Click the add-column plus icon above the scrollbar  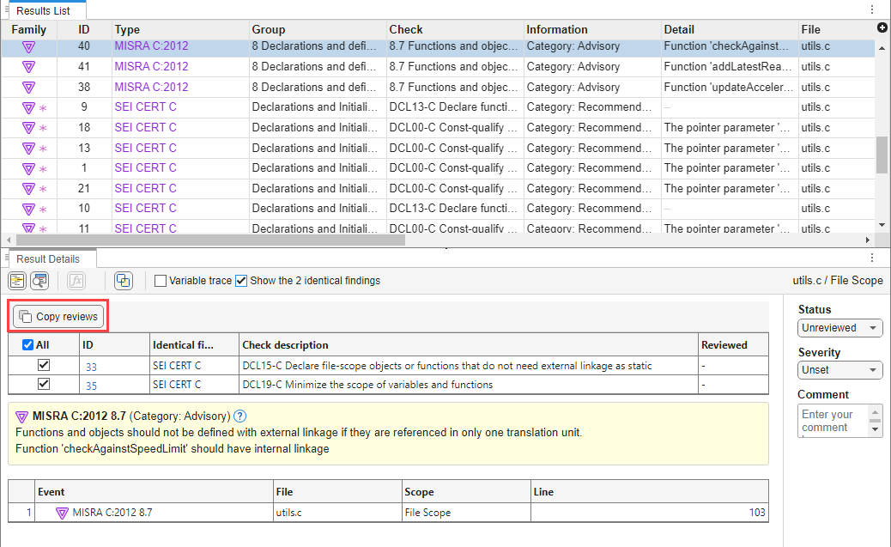click(x=883, y=27)
